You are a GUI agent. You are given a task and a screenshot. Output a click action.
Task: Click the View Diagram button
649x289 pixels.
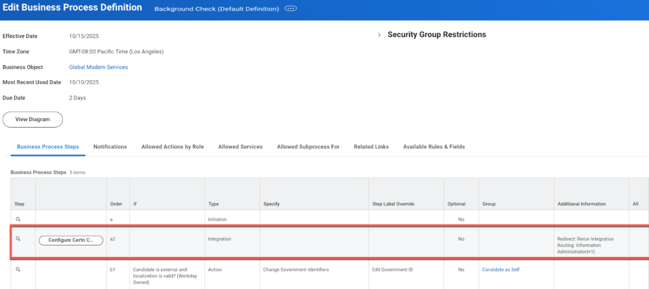[33, 120]
